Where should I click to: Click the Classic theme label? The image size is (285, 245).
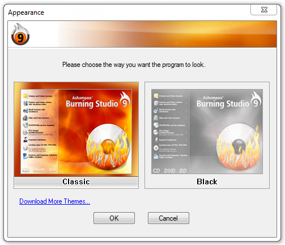[x=76, y=181]
